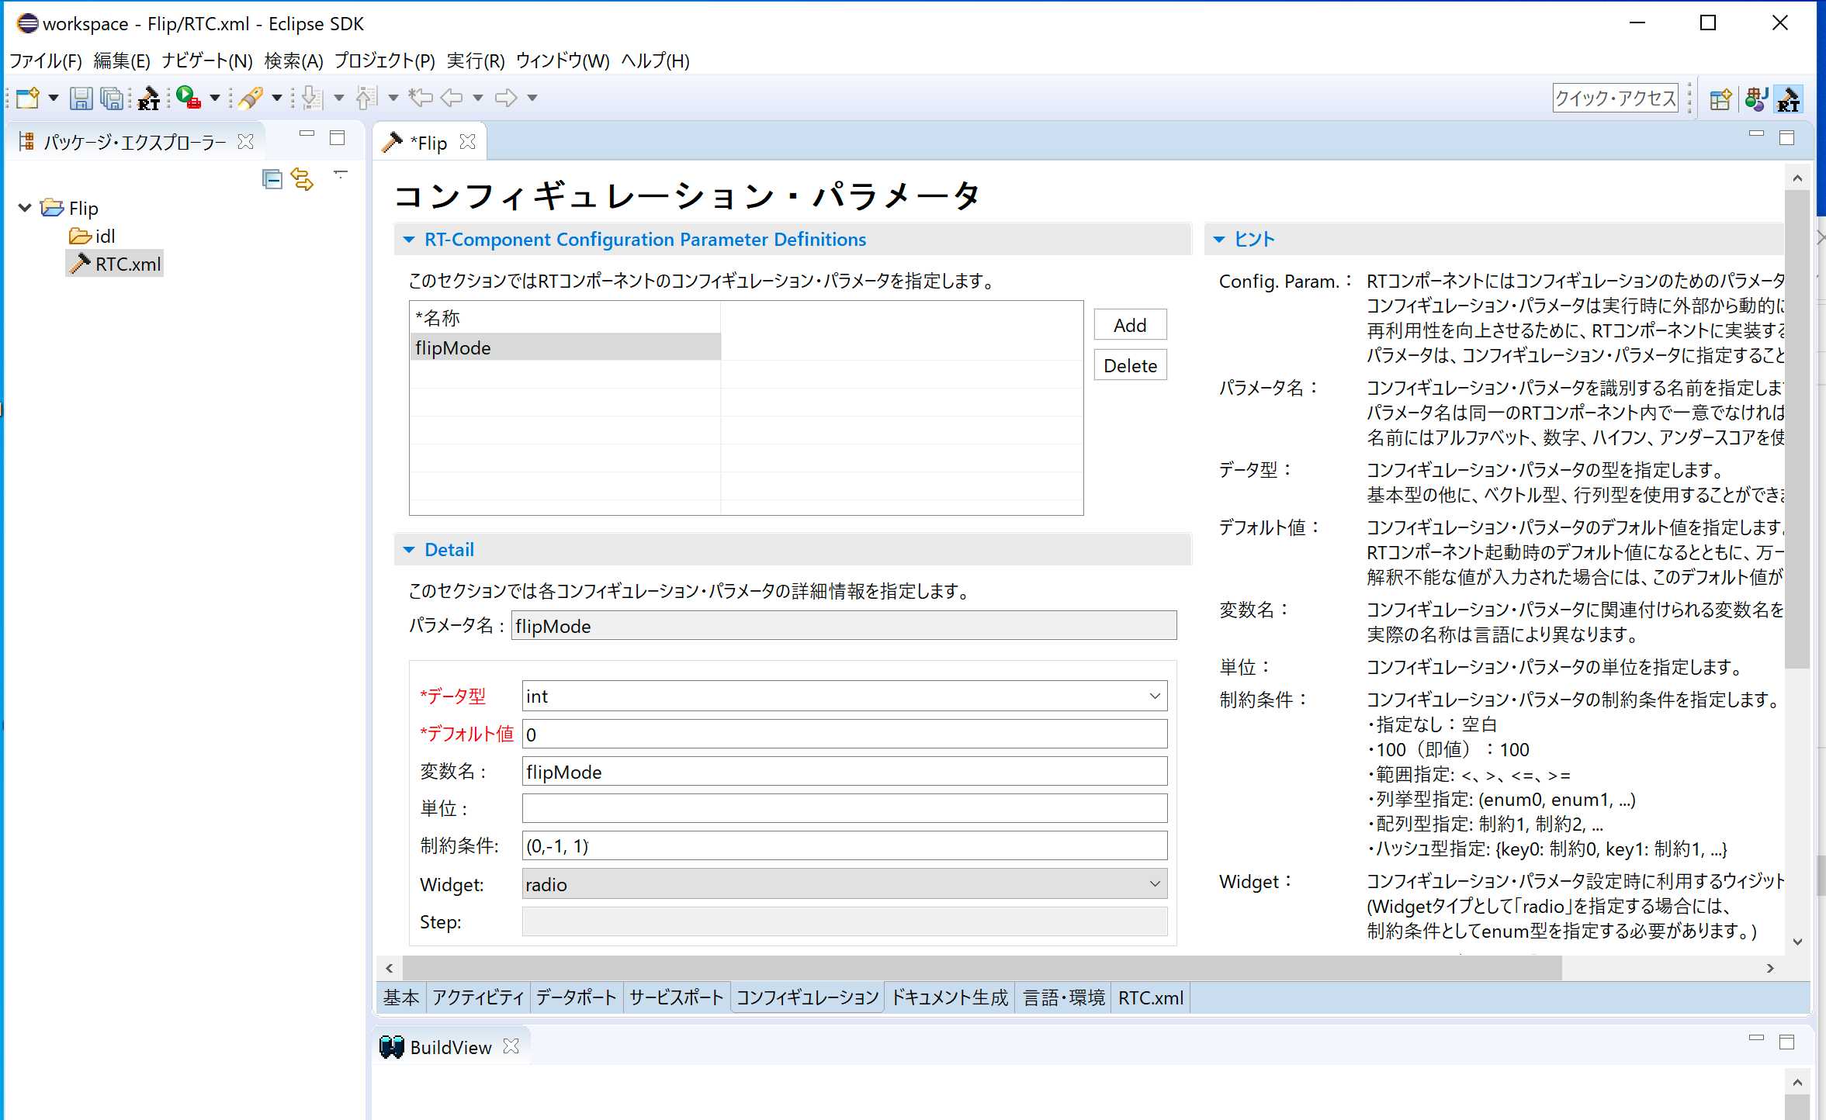Select the idl folder in the tree
Screen dimensions: 1826x1120
(92, 236)
